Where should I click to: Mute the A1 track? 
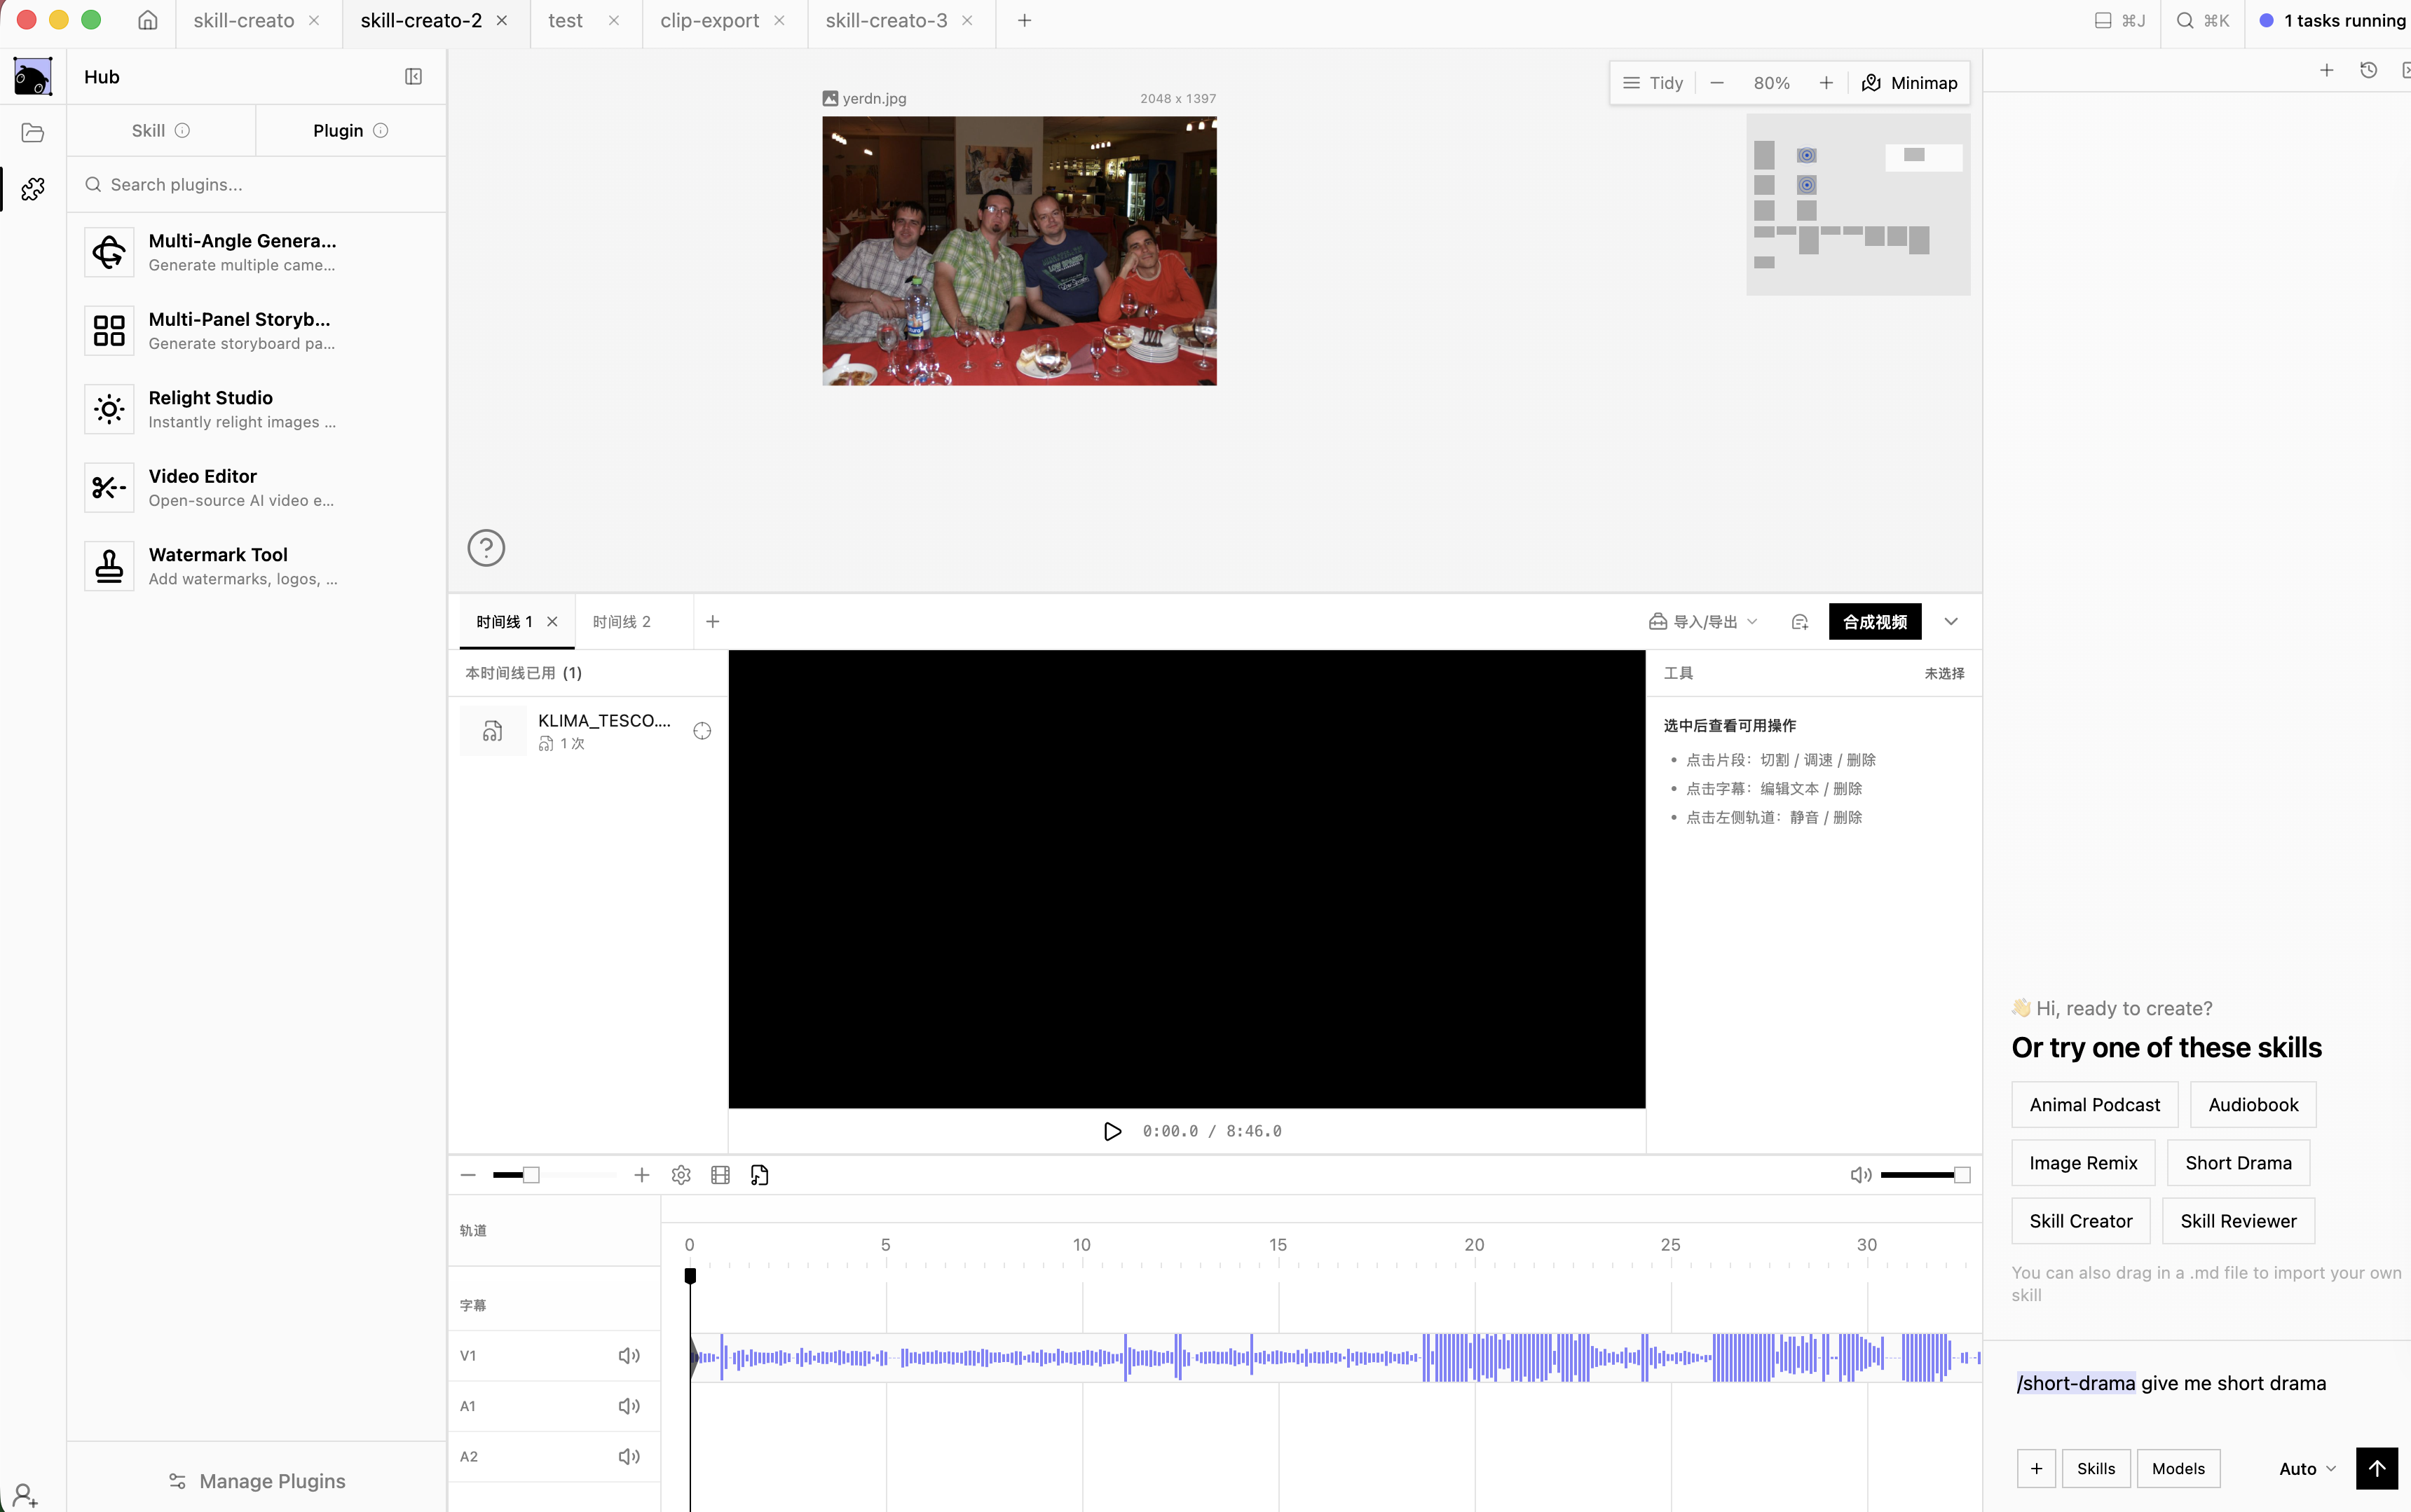628,1406
